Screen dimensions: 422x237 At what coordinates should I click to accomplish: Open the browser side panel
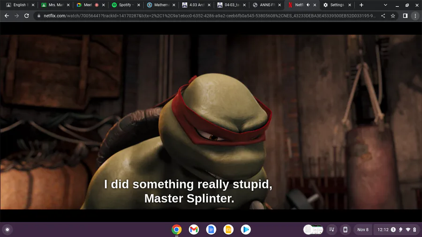pyautogui.click(x=405, y=16)
